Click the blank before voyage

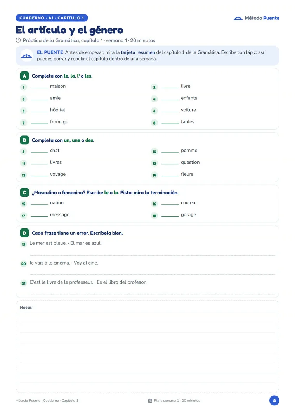(x=39, y=175)
